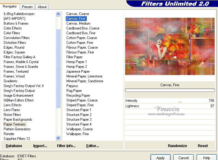Click the Help button
This screenshot has height=160, width=218.
pyautogui.click(x=207, y=158)
